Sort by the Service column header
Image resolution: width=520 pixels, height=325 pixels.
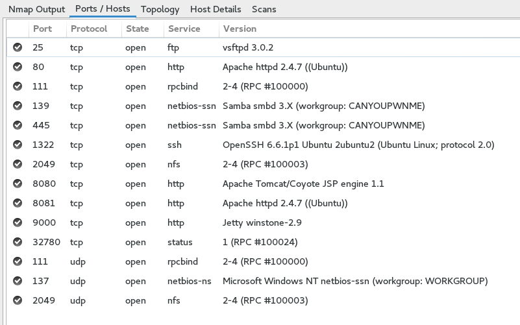click(184, 29)
